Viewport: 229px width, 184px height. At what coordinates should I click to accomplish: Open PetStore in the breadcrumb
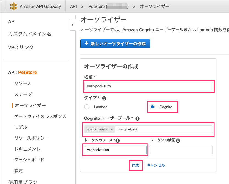(108, 7)
